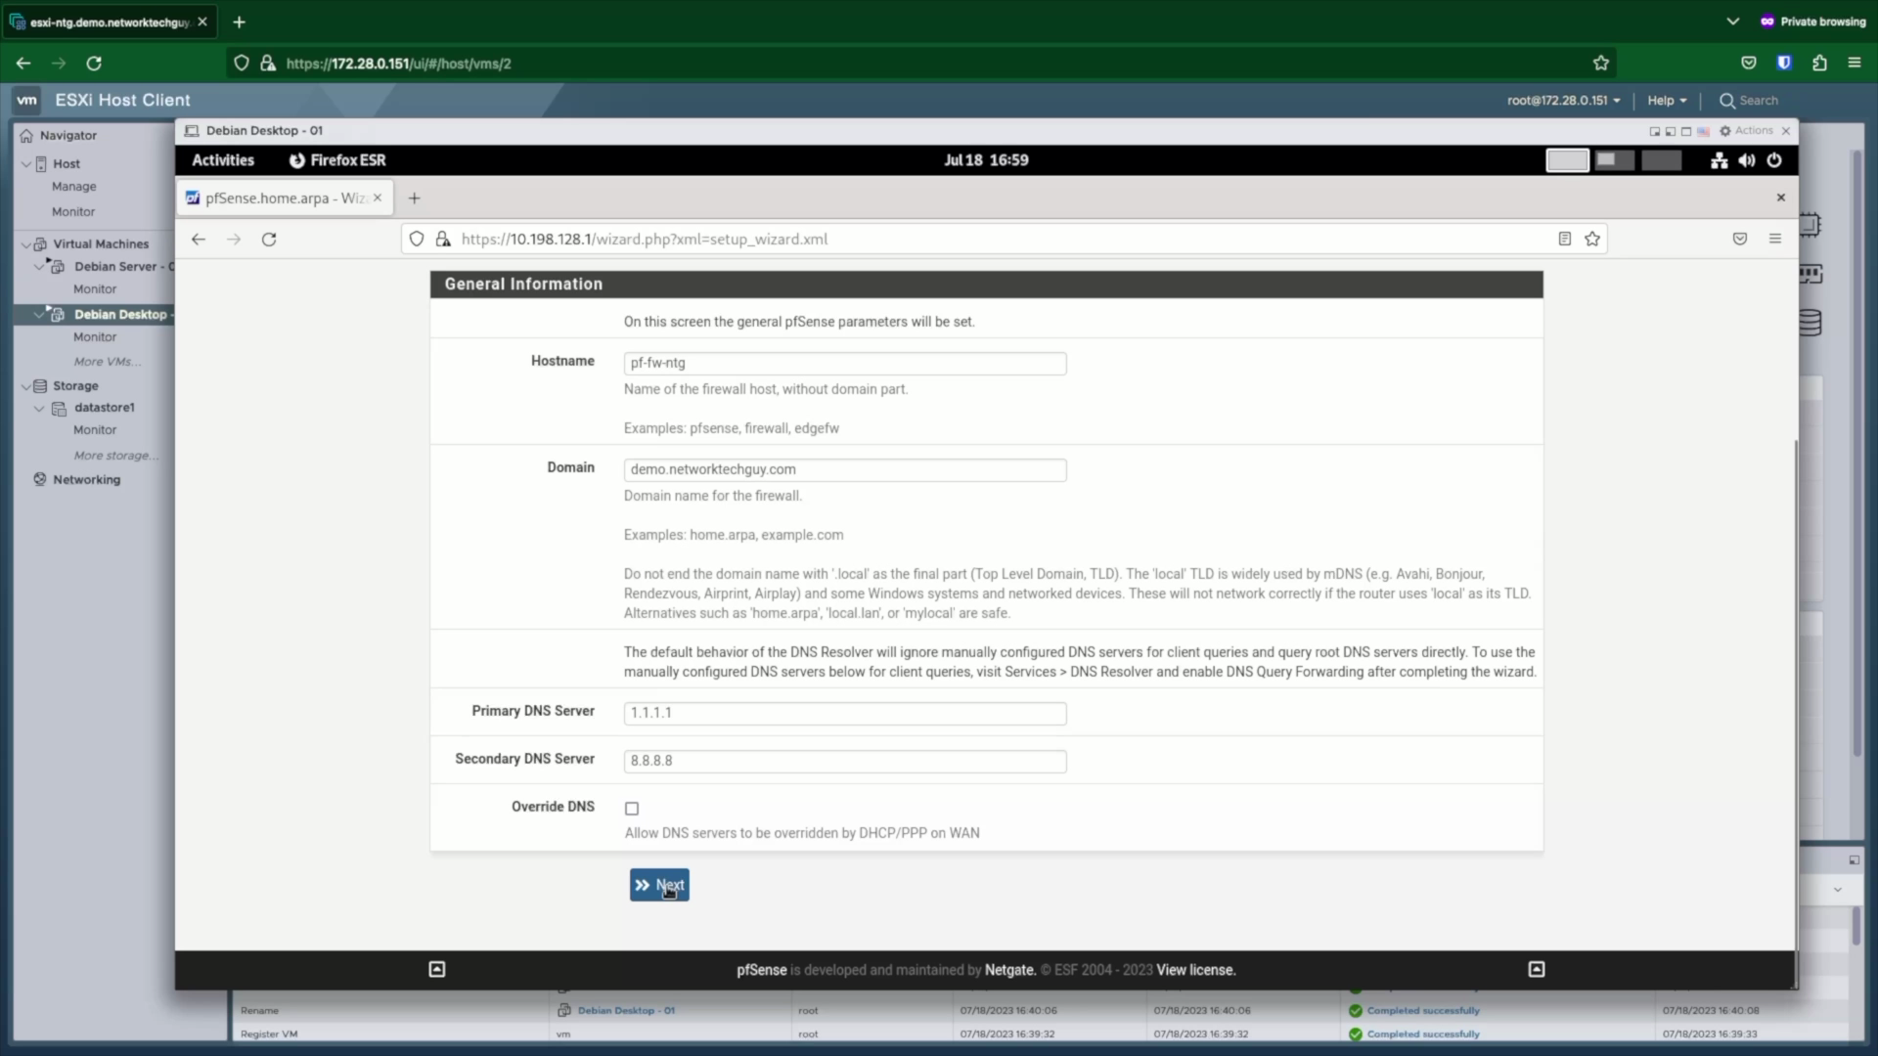The width and height of the screenshot is (1878, 1056).
Task: Open a new tab in inner Firefox
Action: click(415, 198)
